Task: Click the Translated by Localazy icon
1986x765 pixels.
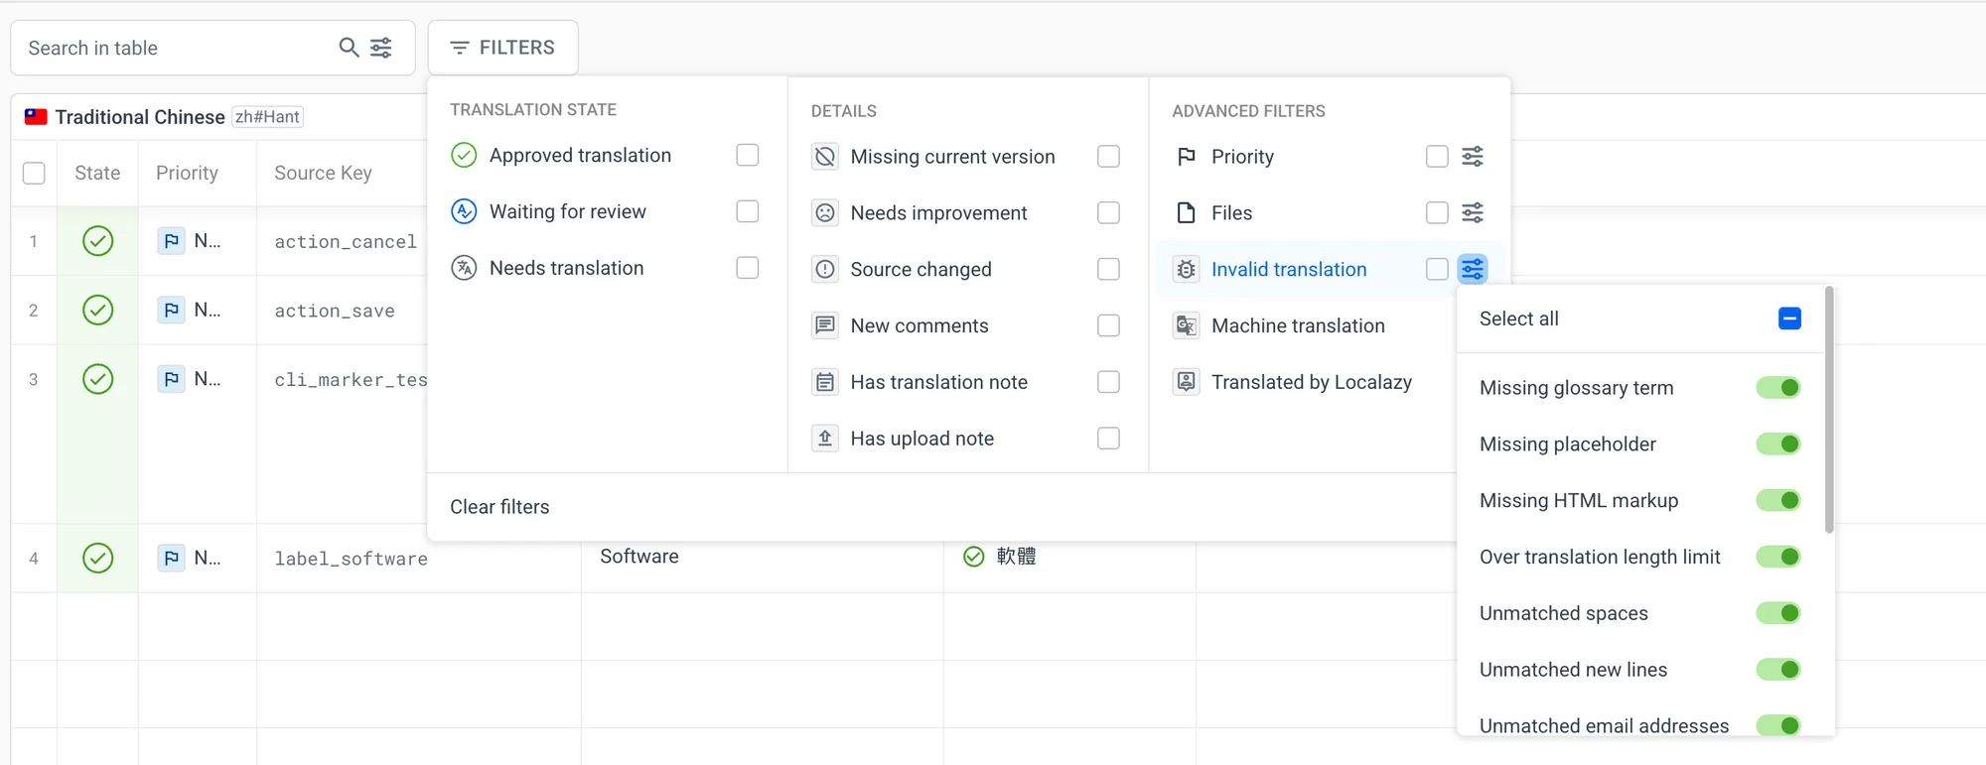Action: point(1187,382)
